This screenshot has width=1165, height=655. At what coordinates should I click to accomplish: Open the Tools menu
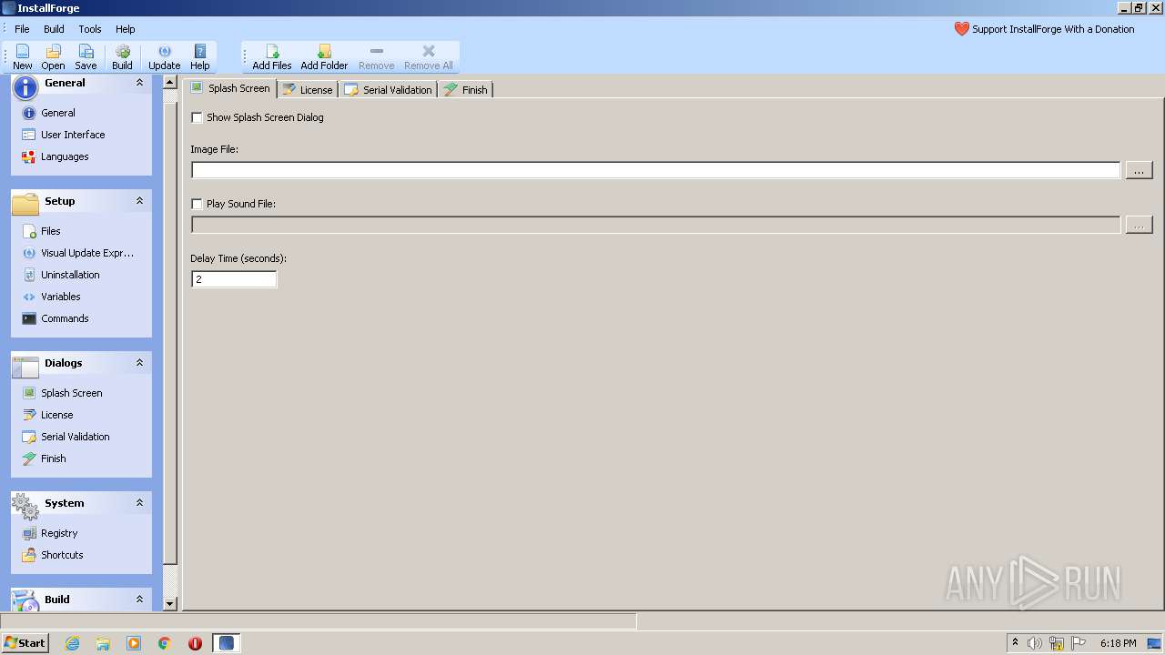(90, 29)
